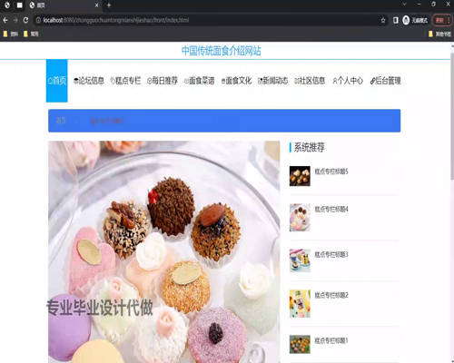Bookmark this page with the star icon
The image size is (454, 363).
[x=383, y=20]
